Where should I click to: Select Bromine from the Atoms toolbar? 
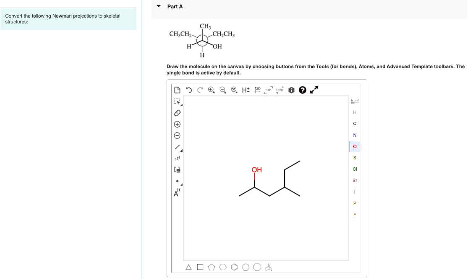click(x=355, y=180)
